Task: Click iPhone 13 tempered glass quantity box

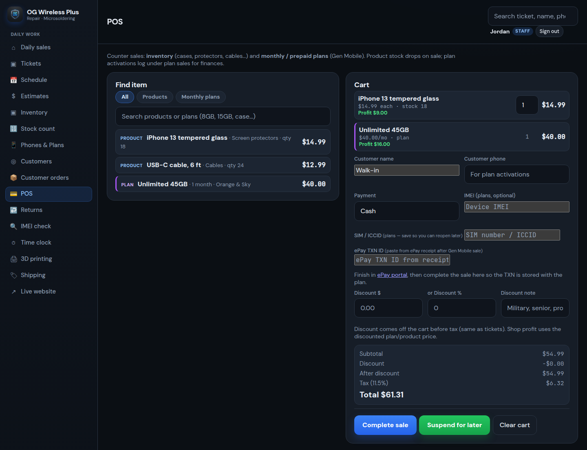Action: 527,105
